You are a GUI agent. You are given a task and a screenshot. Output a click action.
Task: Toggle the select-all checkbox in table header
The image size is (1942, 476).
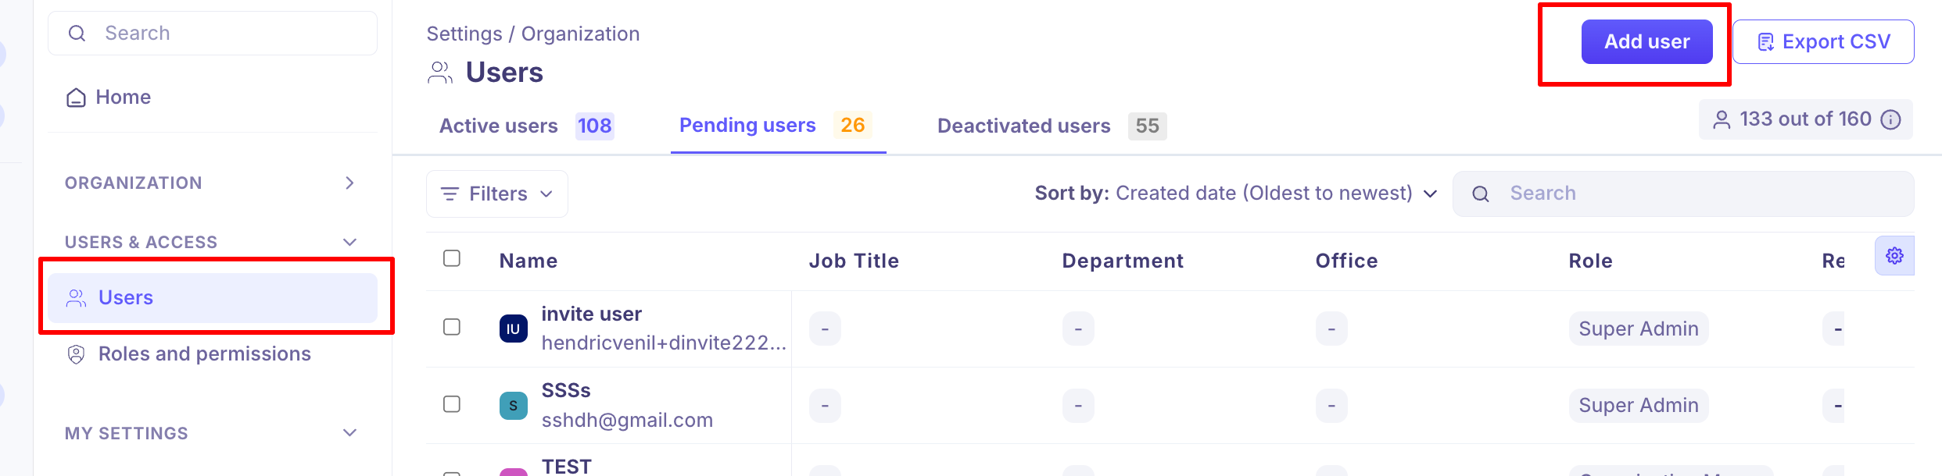tap(452, 258)
